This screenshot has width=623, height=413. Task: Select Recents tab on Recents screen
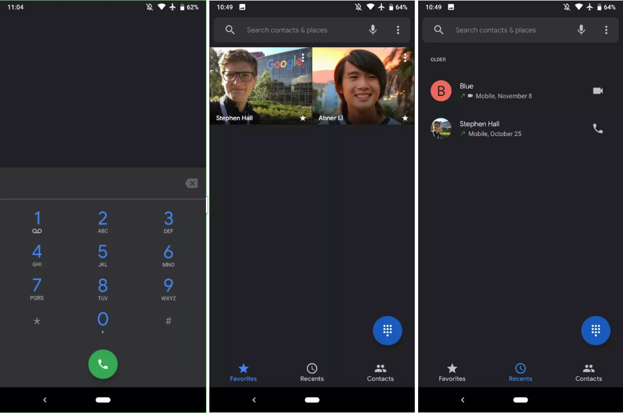(520, 373)
